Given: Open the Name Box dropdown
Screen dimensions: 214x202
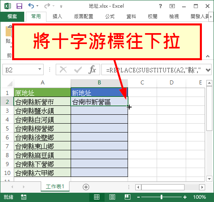Looking at the screenshot, I should coord(40,69).
